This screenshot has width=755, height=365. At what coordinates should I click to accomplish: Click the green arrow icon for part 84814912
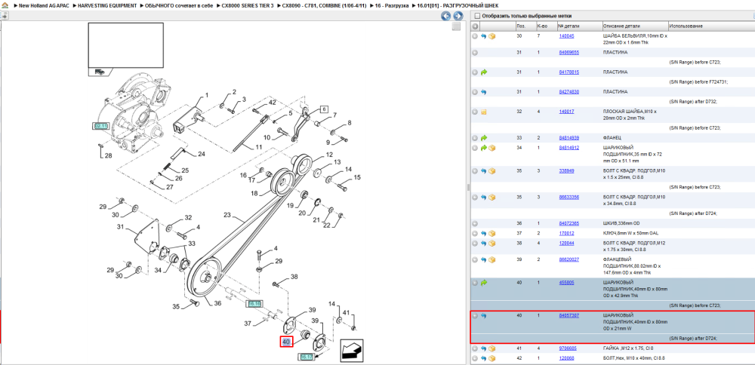click(484, 148)
